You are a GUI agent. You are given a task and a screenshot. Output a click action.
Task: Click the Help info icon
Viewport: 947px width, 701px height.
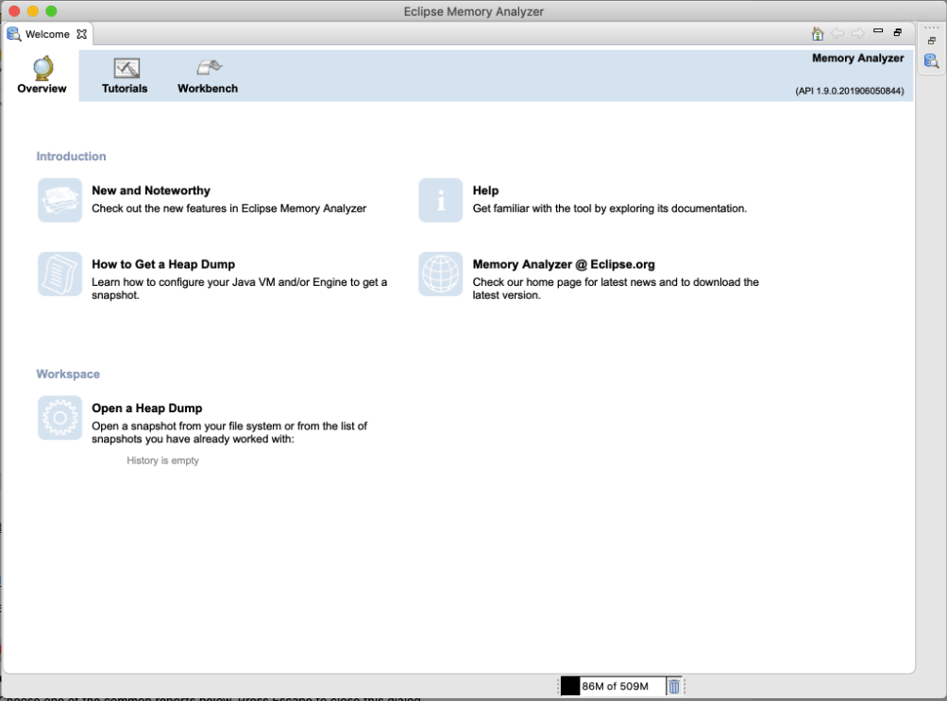(440, 200)
